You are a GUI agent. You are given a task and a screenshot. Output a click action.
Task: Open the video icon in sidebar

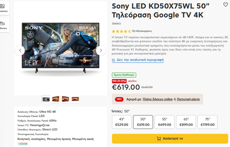click(2, 24)
